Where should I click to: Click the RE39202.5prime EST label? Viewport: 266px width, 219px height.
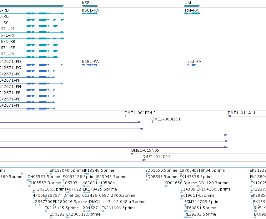click(x=200, y=214)
